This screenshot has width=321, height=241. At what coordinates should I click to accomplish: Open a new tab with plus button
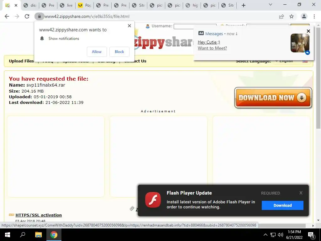click(x=243, y=5)
